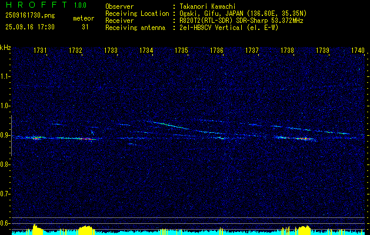The width and height of the screenshot is (370, 235).
Task: Click the yellow power peak below 1731
Action: (x=37, y=229)
